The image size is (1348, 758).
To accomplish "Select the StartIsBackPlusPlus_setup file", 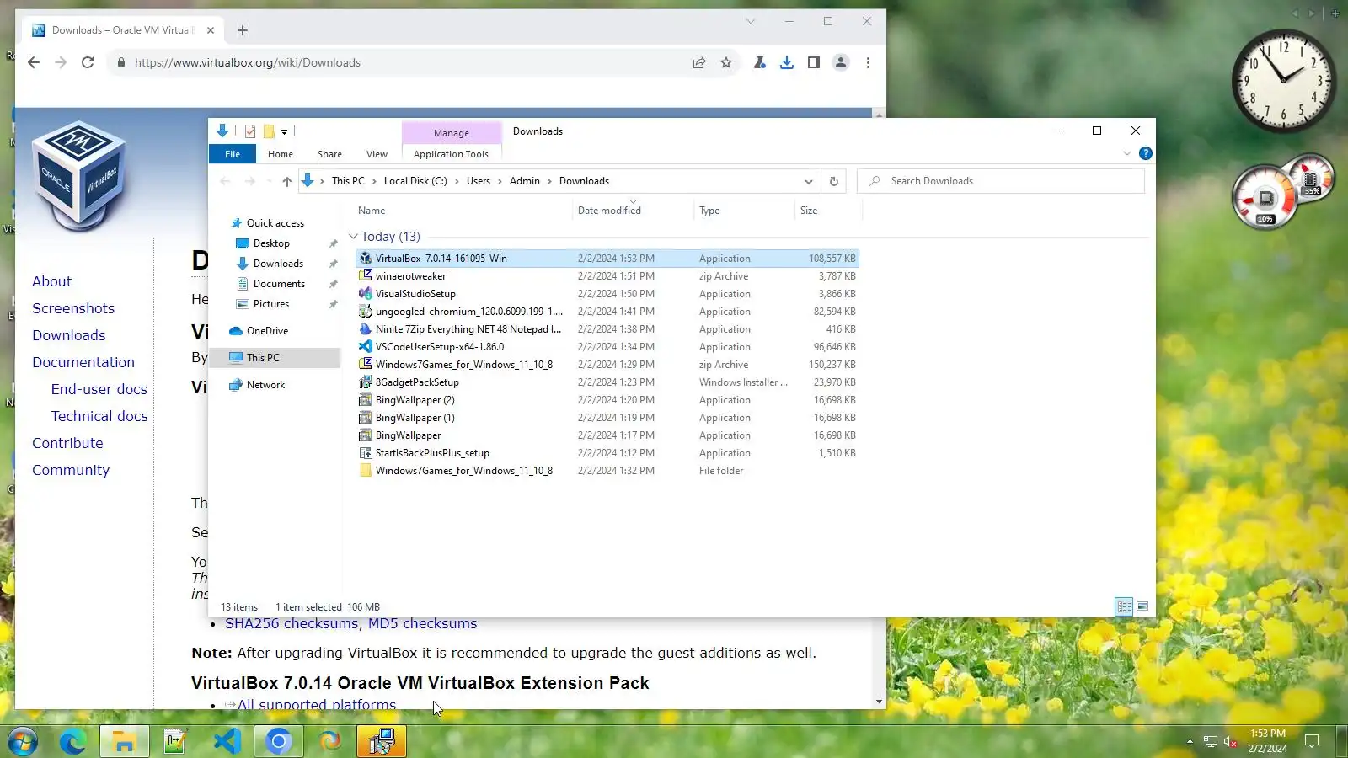I will (x=607, y=453).
